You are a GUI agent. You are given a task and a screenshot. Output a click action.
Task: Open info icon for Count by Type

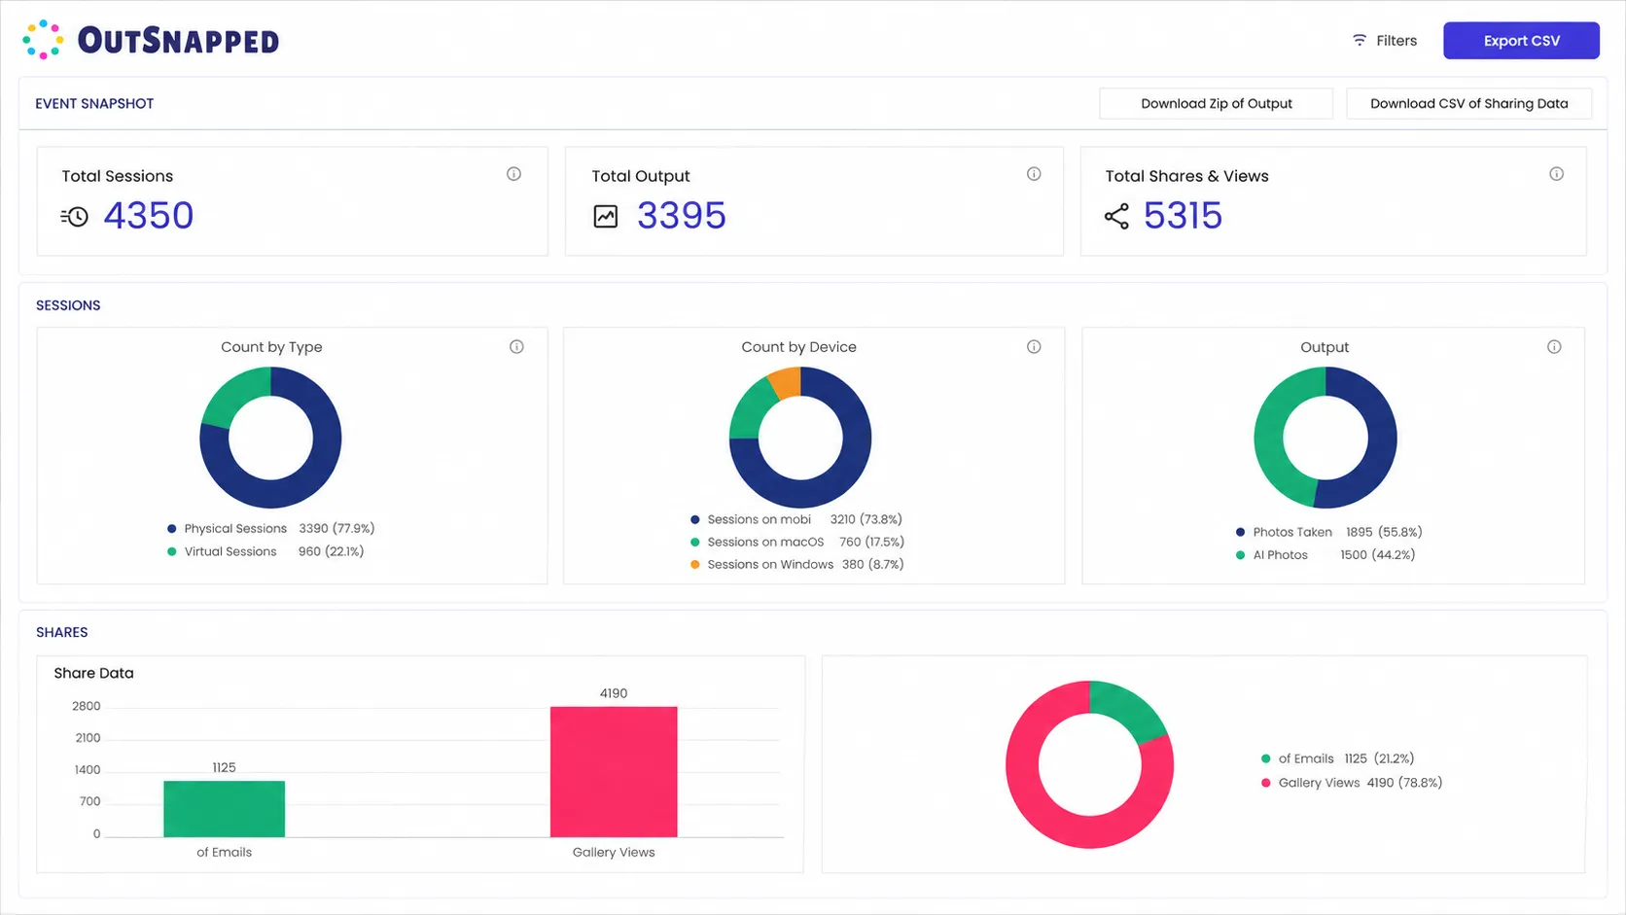[516, 347]
